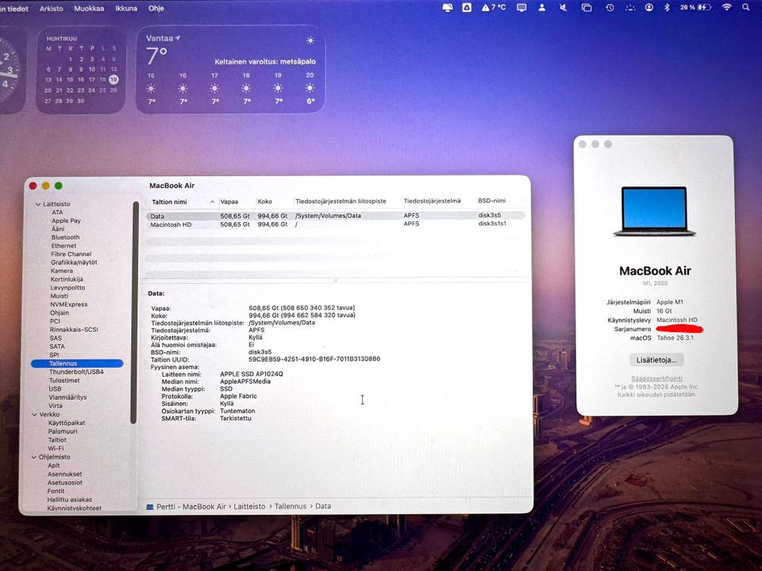Sort by Taltion nimi column arrow
The image size is (762, 571).
pyautogui.click(x=213, y=202)
